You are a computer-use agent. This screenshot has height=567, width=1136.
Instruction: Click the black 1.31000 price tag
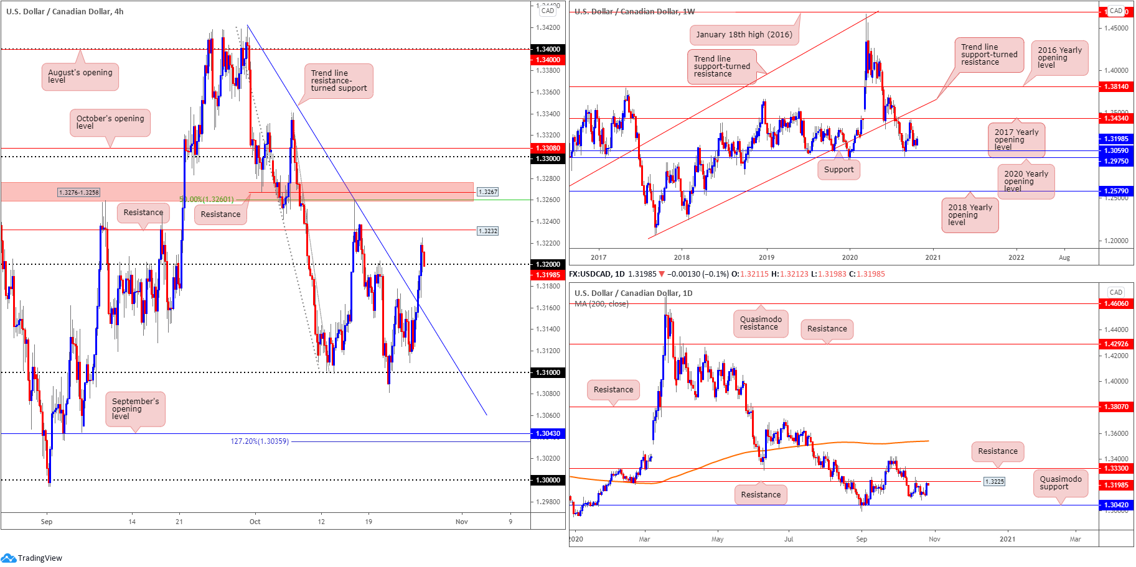(548, 372)
